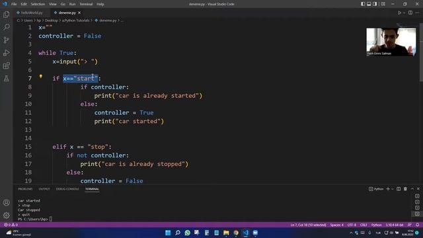Select the TERMINAL panel tab
423x238 pixels.
coord(92,189)
